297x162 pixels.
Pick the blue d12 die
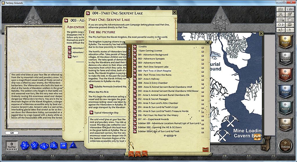[x=35, y=146]
